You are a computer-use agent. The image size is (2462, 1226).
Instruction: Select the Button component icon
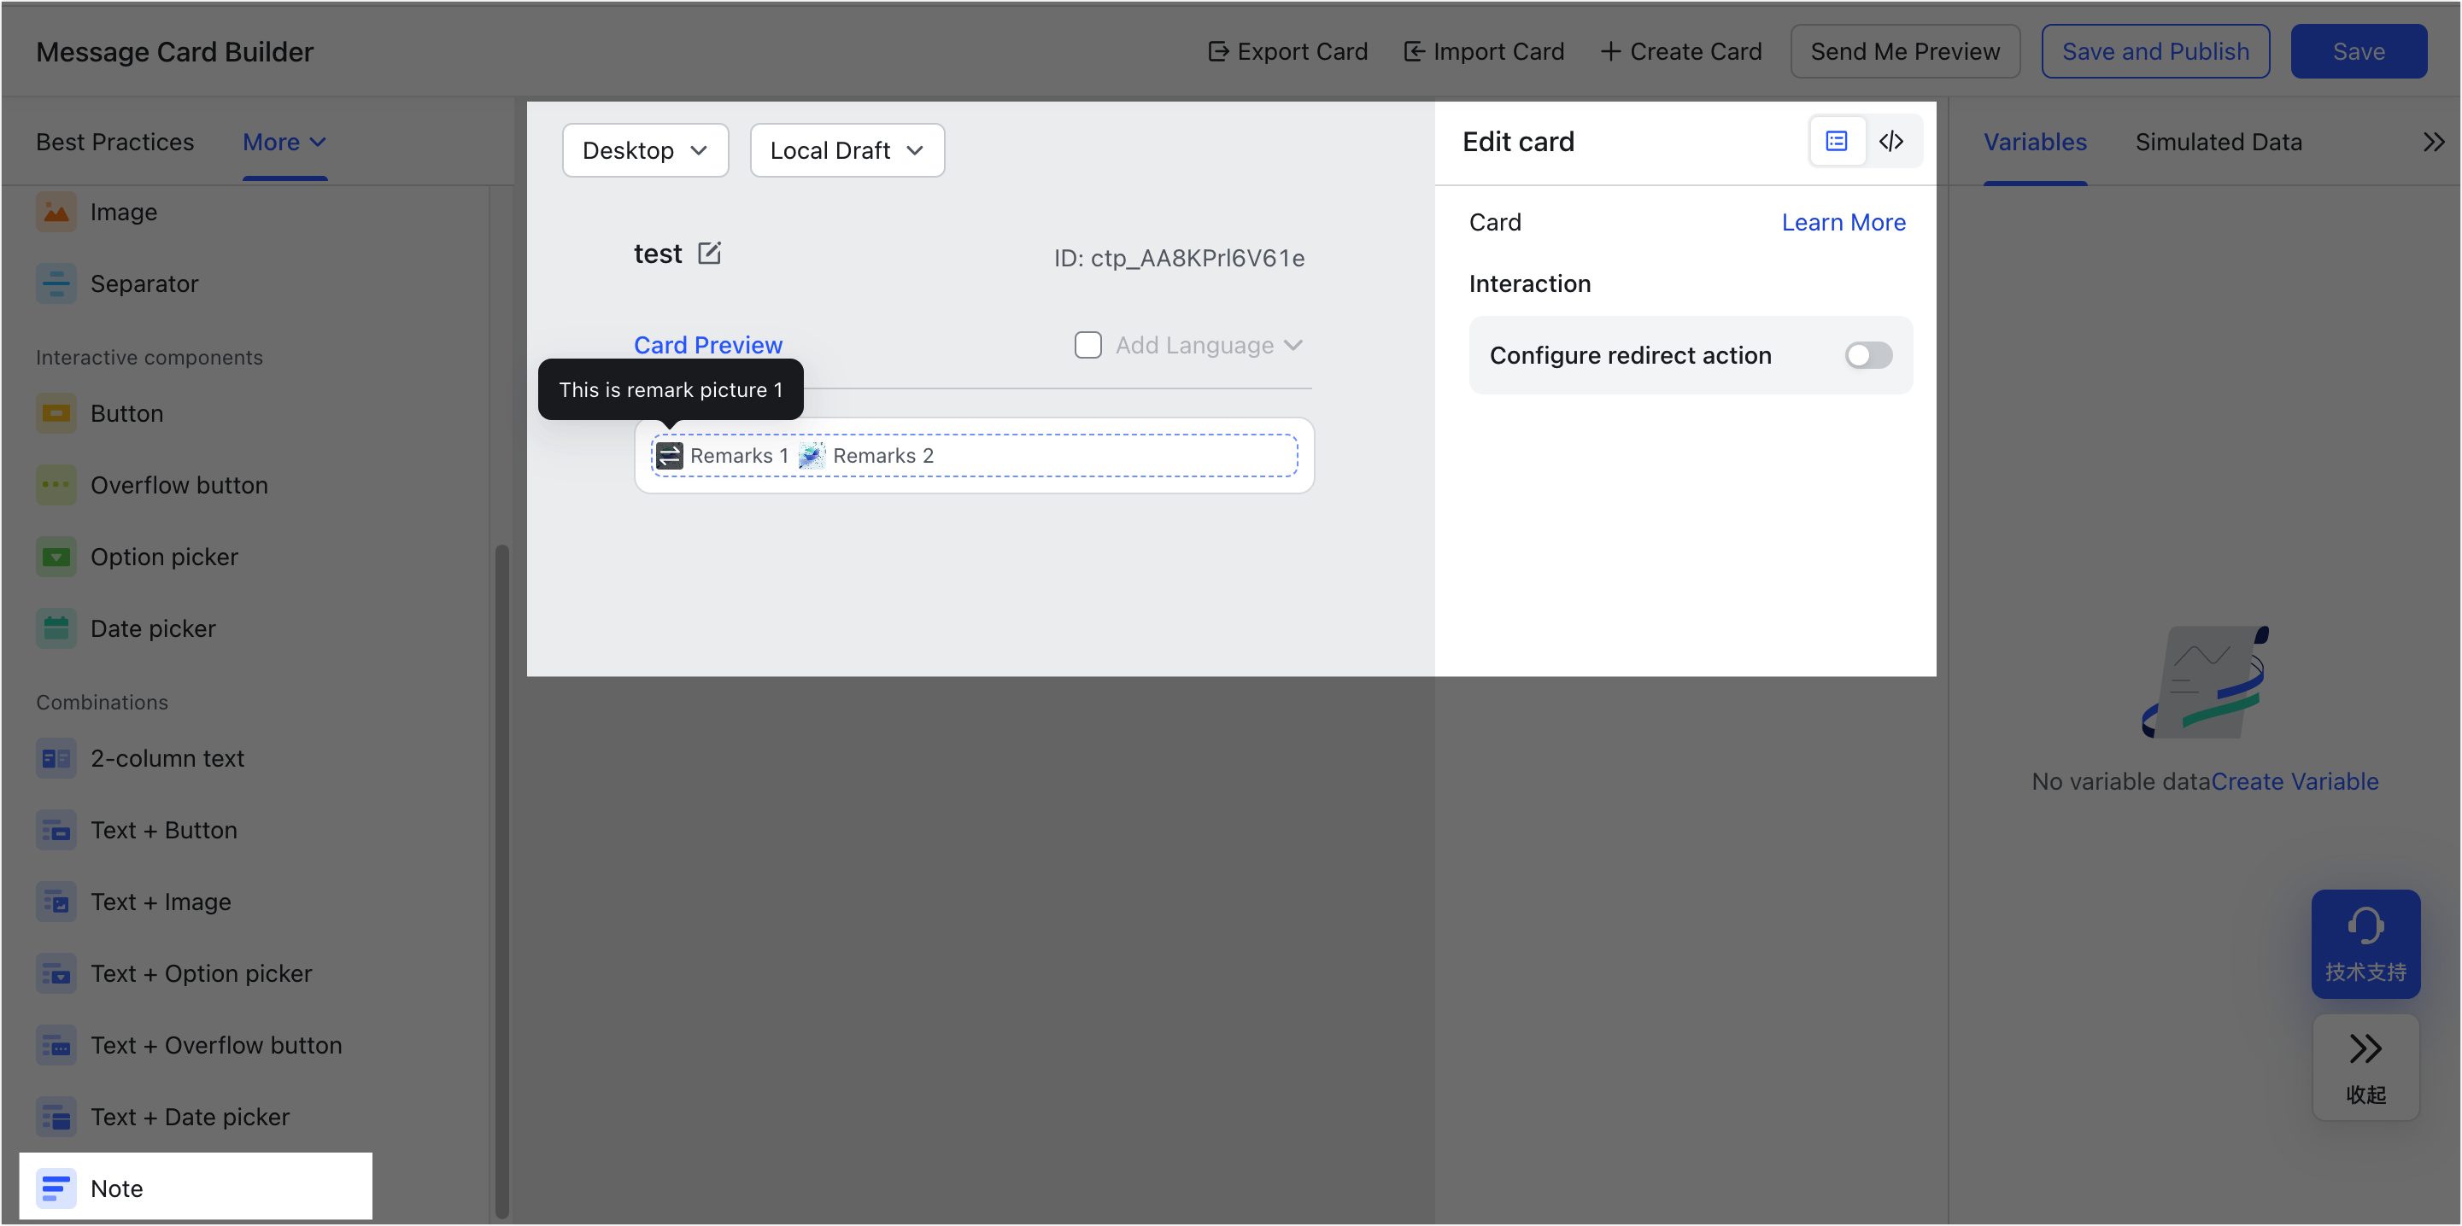click(x=56, y=413)
